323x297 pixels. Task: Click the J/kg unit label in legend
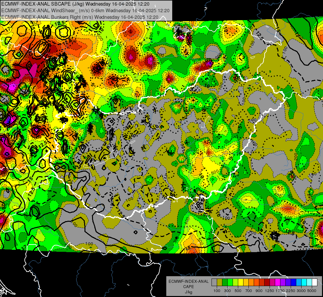point(188,292)
